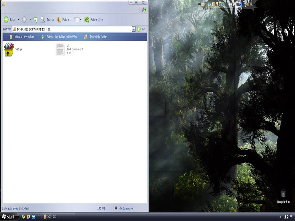Viewport: 295px width, 221px height.
Task: Click the Up folder navigation icon
Action: click(35, 19)
